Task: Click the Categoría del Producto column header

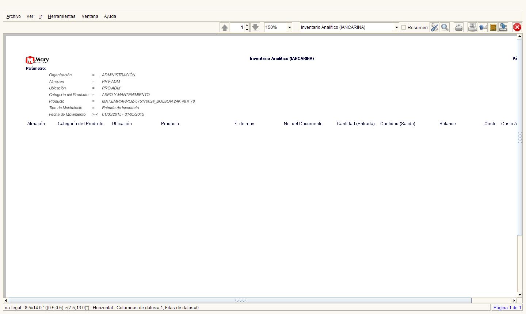Action: coord(80,124)
